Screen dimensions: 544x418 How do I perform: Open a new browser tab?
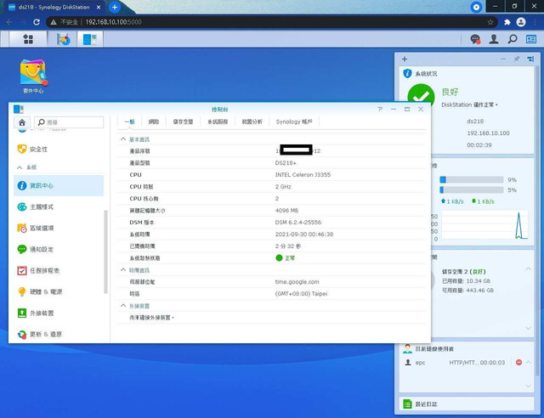(x=115, y=8)
